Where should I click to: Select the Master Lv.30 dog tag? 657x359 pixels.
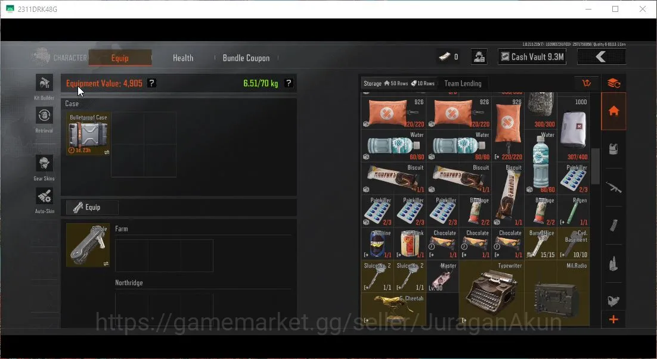443,276
